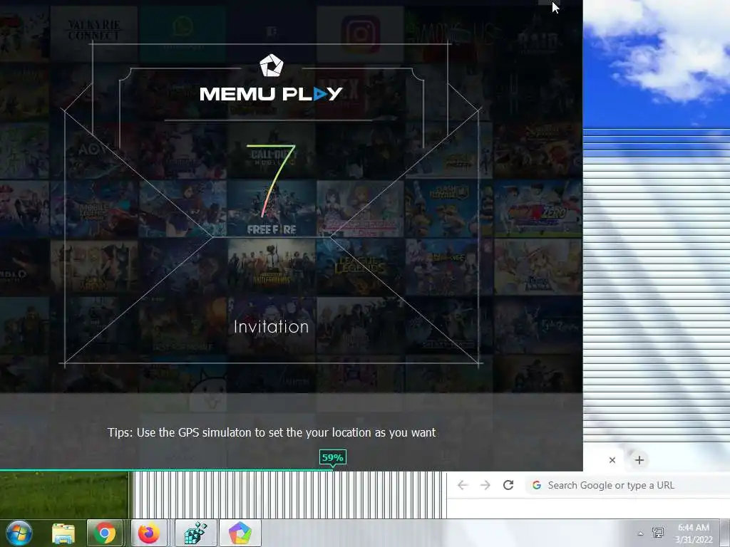Click the Clash Royale game tile
This screenshot has height=547, width=730.
click(x=449, y=209)
